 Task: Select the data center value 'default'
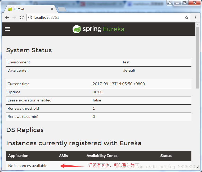pos(129,71)
